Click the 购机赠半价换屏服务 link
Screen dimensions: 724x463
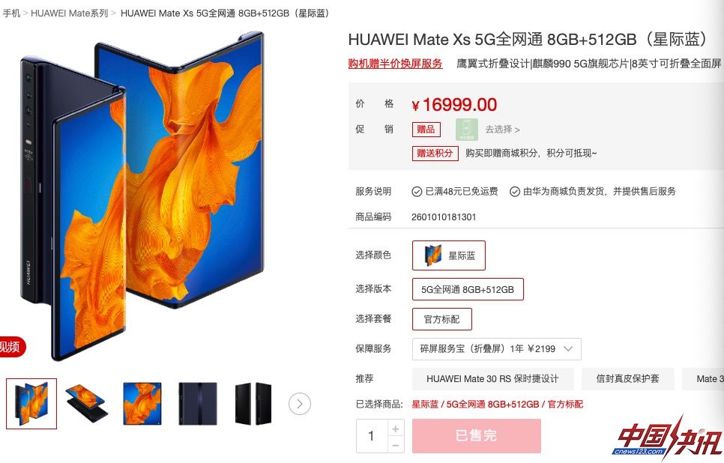pos(395,64)
